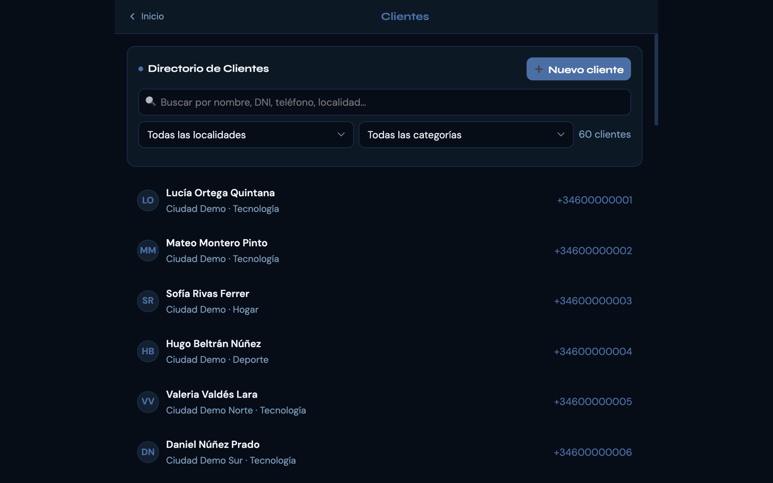Click the VV avatar icon
Viewport: 773px width, 483px height.
(148, 401)
